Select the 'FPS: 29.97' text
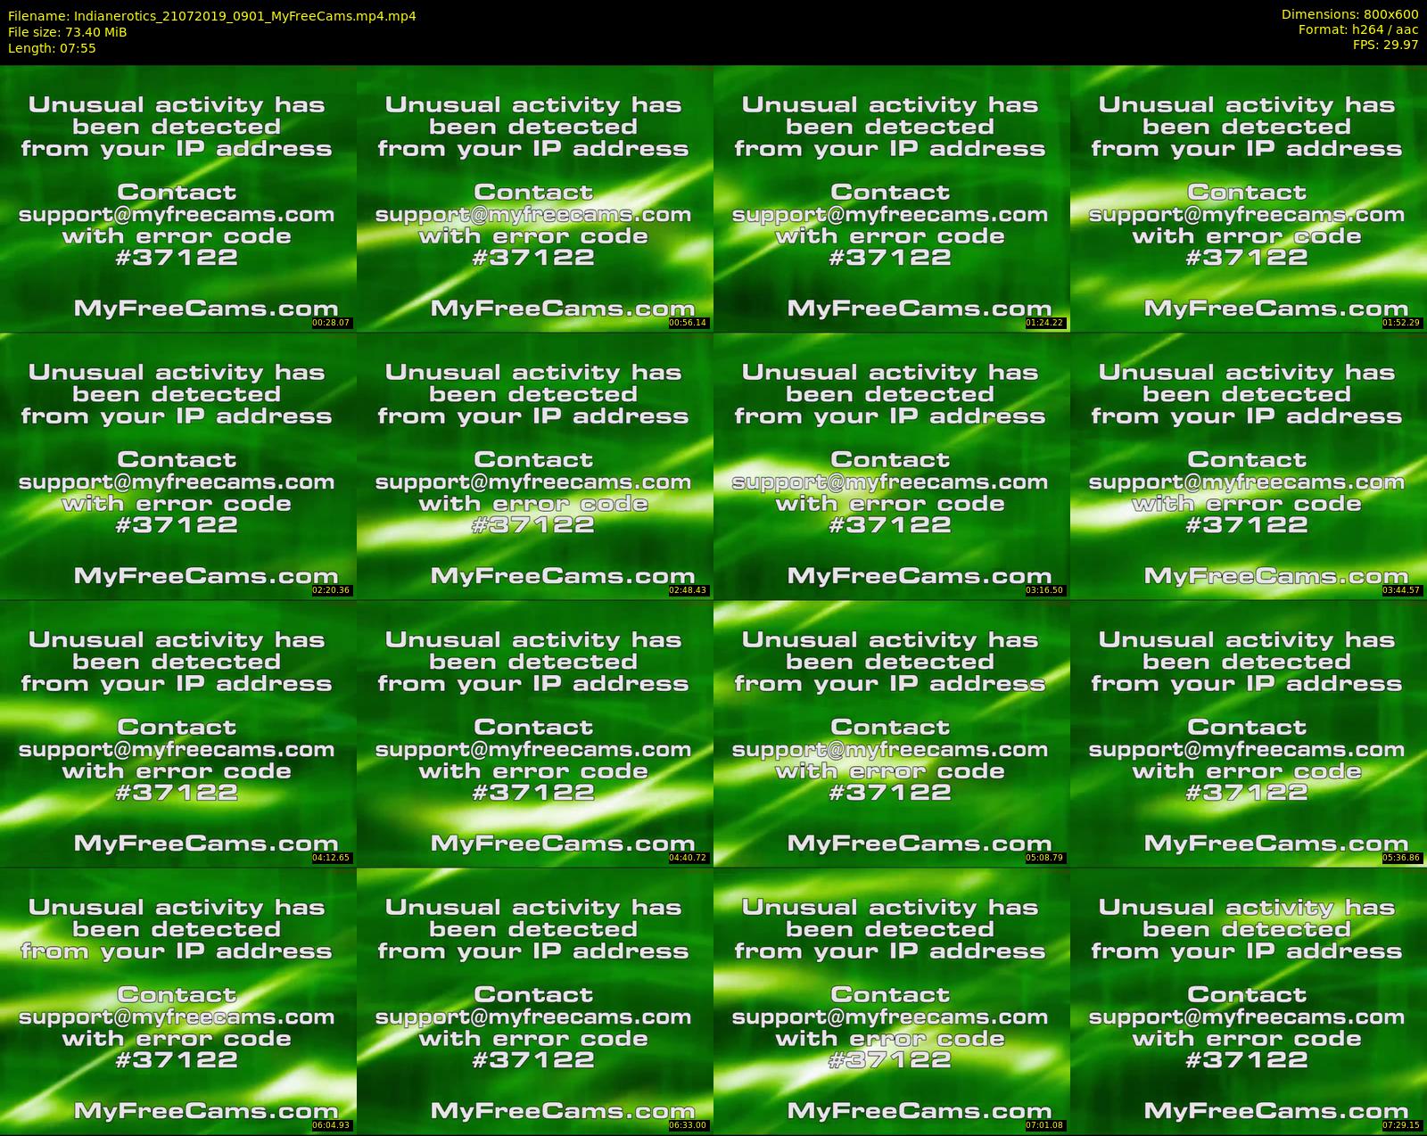 tap(1385, 45)
